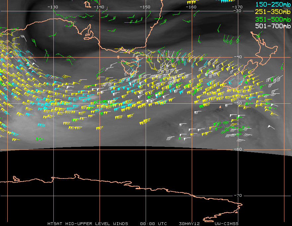Click the -50 latitude label
This screenshot has height=226, width=292.
click(238, 103)
